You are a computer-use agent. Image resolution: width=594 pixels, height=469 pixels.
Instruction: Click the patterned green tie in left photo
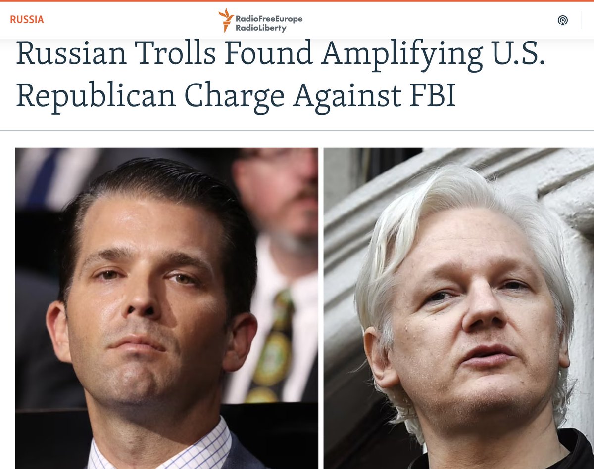coord(271,346)
